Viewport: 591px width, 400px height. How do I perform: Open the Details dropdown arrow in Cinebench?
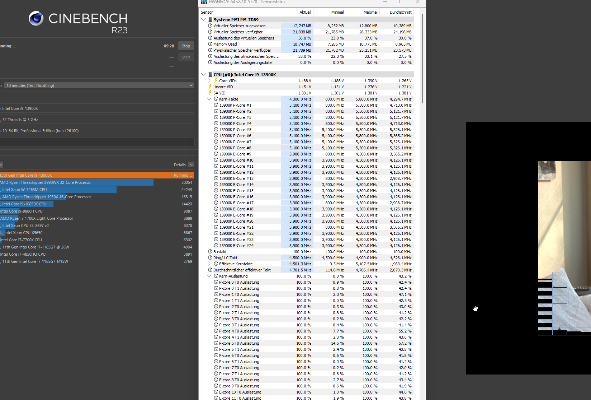(x=191, y=165)
